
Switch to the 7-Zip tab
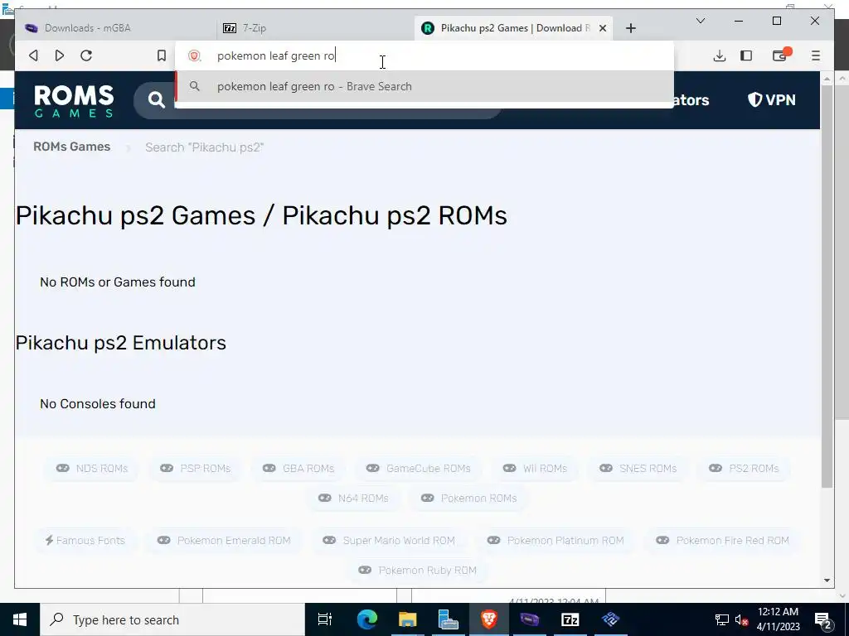coord(316,28)
